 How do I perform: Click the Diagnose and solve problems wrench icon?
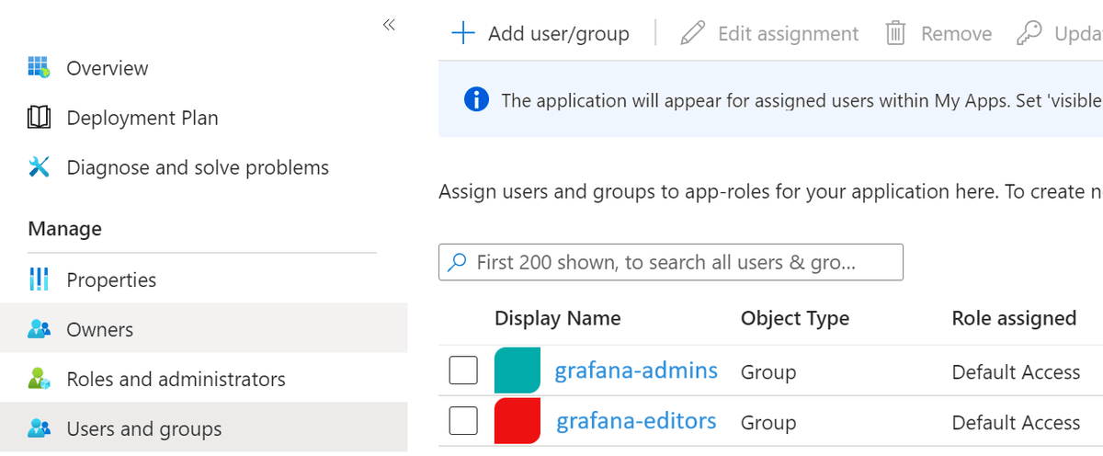point(39,167)
